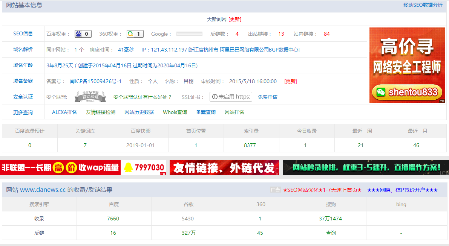Open the wap traffic purchase banner
The image size is (449, 246).
click(60, 167)
